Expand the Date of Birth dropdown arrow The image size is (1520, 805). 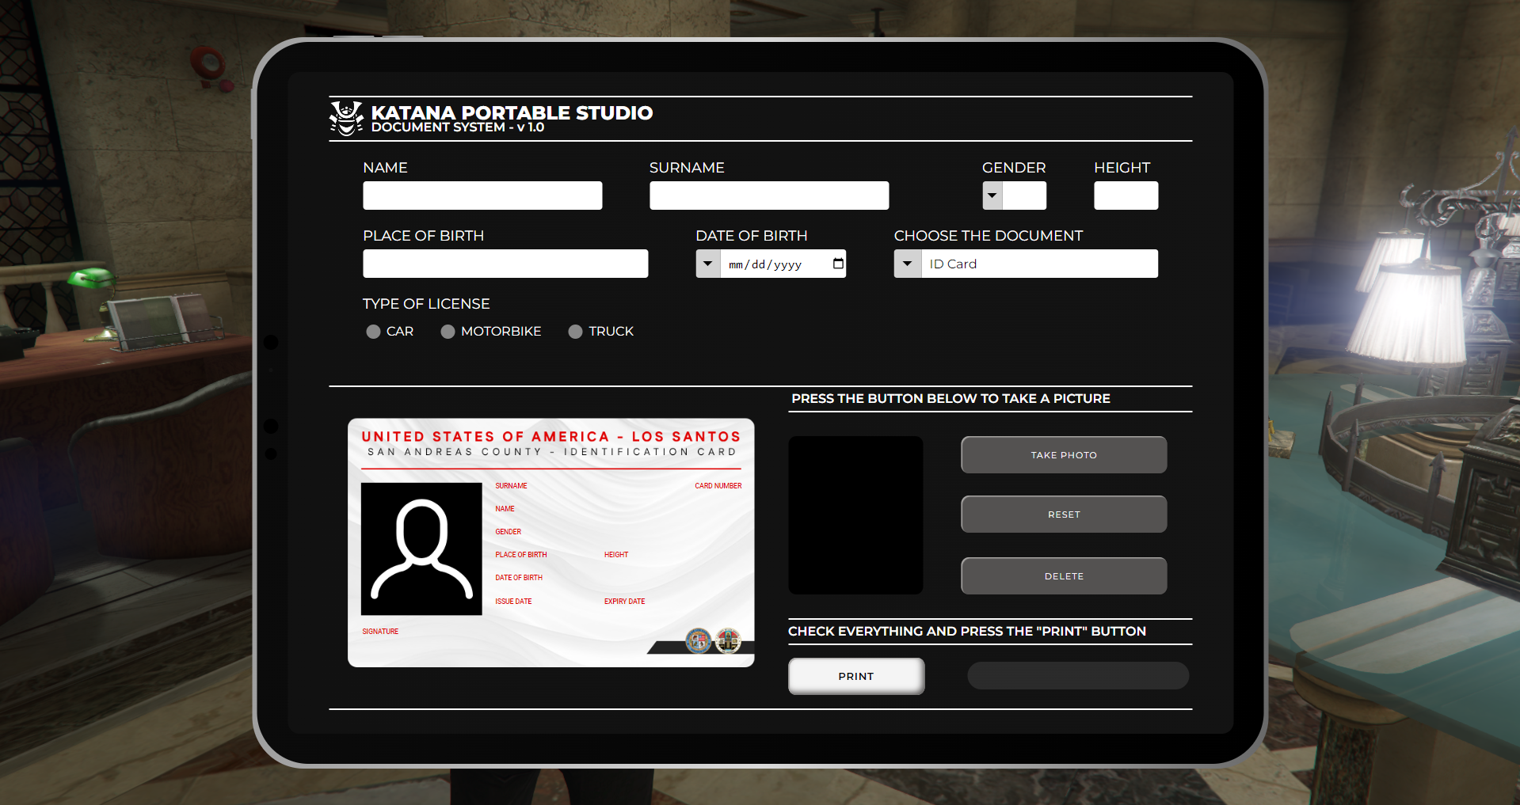(x=707, y=264)
